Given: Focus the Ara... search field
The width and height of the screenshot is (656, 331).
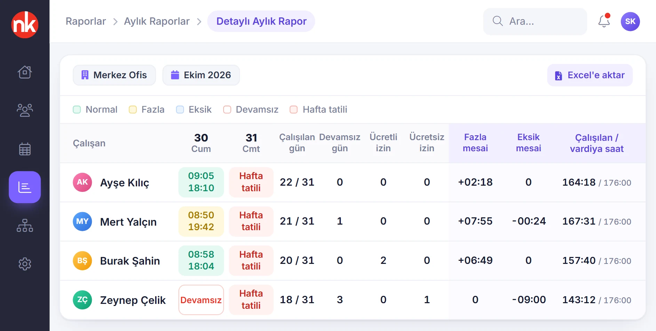Looking at the screenshot, I should 535,21.
